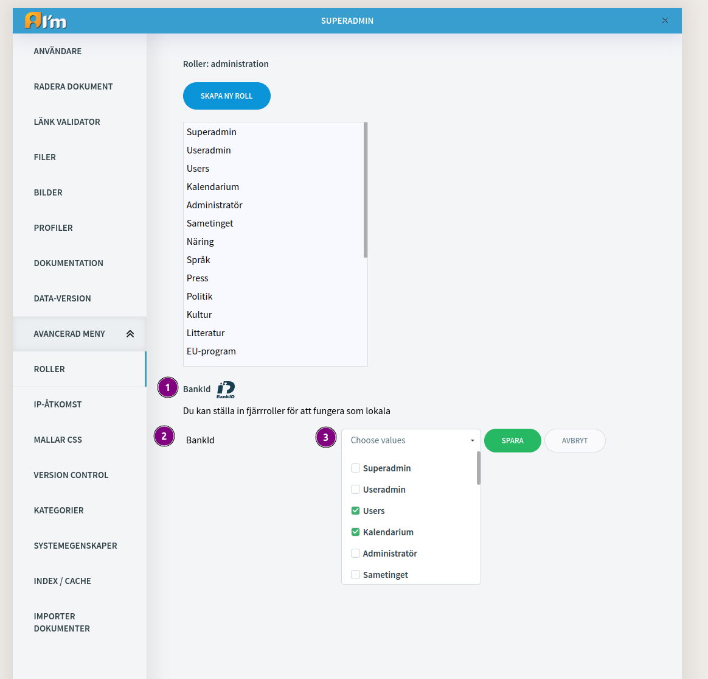Enable the Administratör checkbox
This screenshot has height=679, width=708.
(x=355, y=554)
